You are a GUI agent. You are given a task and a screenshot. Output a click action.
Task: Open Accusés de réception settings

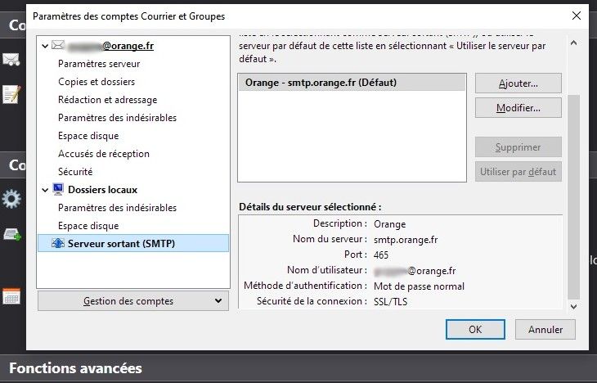tap(103, 154)
